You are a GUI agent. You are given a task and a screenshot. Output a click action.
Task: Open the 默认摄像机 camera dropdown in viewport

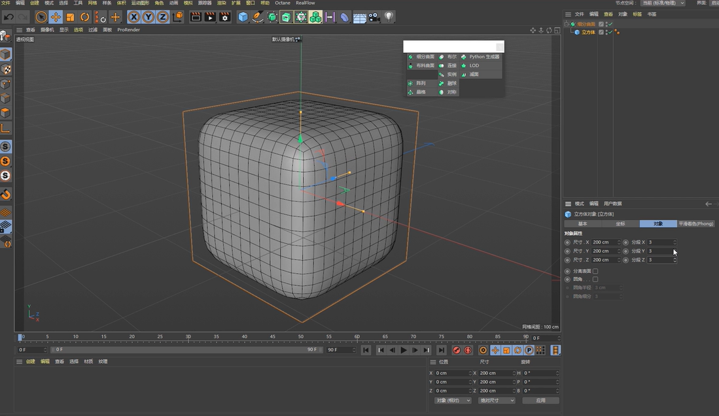tap(284, 39)
